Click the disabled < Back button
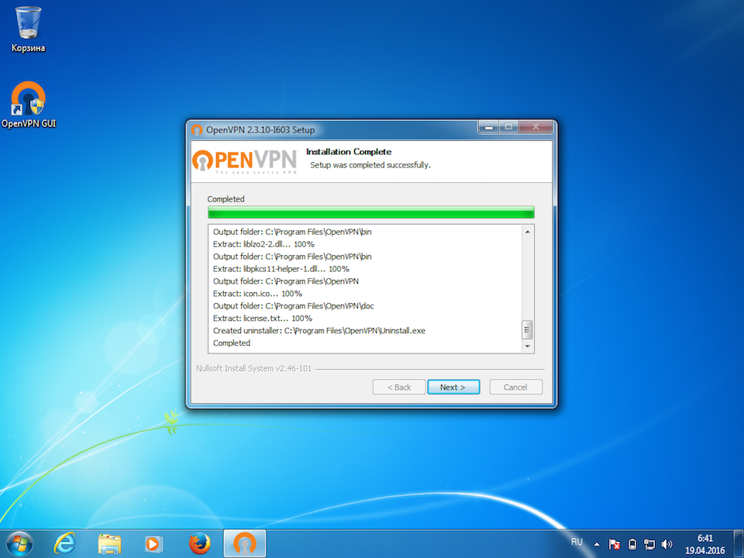This screenshot has width=744, height=558. (399, 387)
